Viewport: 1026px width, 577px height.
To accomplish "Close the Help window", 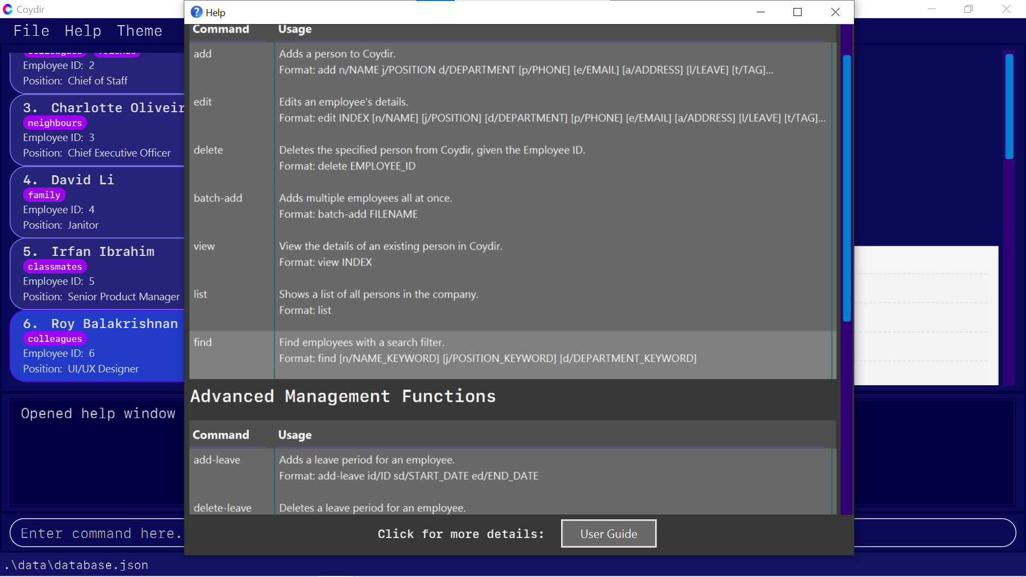I will 835,12.
